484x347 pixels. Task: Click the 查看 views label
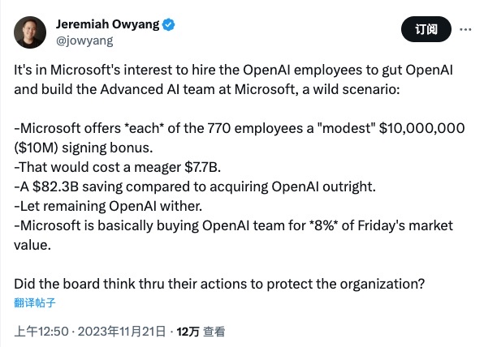(x=214, y=332)
